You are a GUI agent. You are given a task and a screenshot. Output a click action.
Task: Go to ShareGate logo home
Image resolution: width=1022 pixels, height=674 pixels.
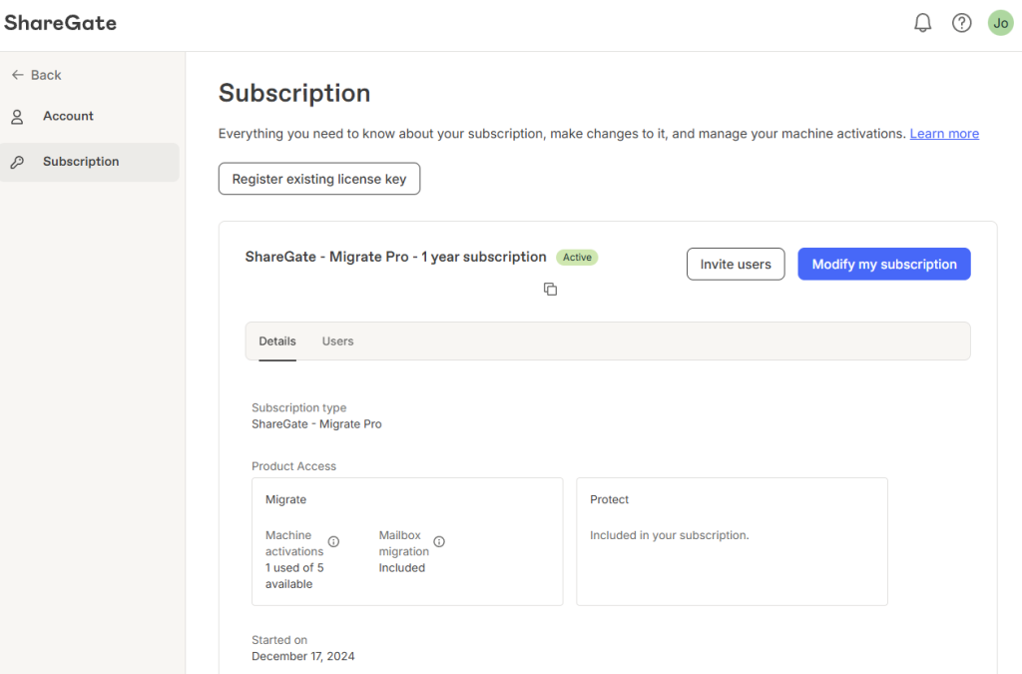(x=61, y=23)
